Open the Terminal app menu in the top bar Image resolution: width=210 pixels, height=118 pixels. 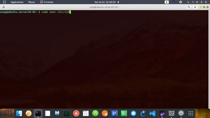click(47, 2)
